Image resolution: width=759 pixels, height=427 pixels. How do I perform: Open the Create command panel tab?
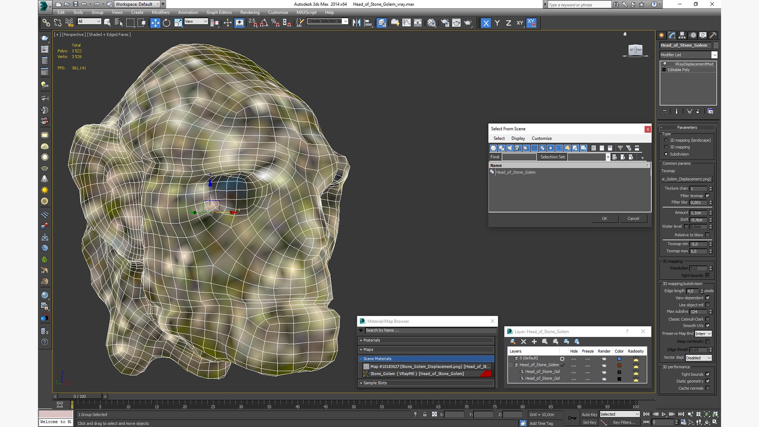661,35
